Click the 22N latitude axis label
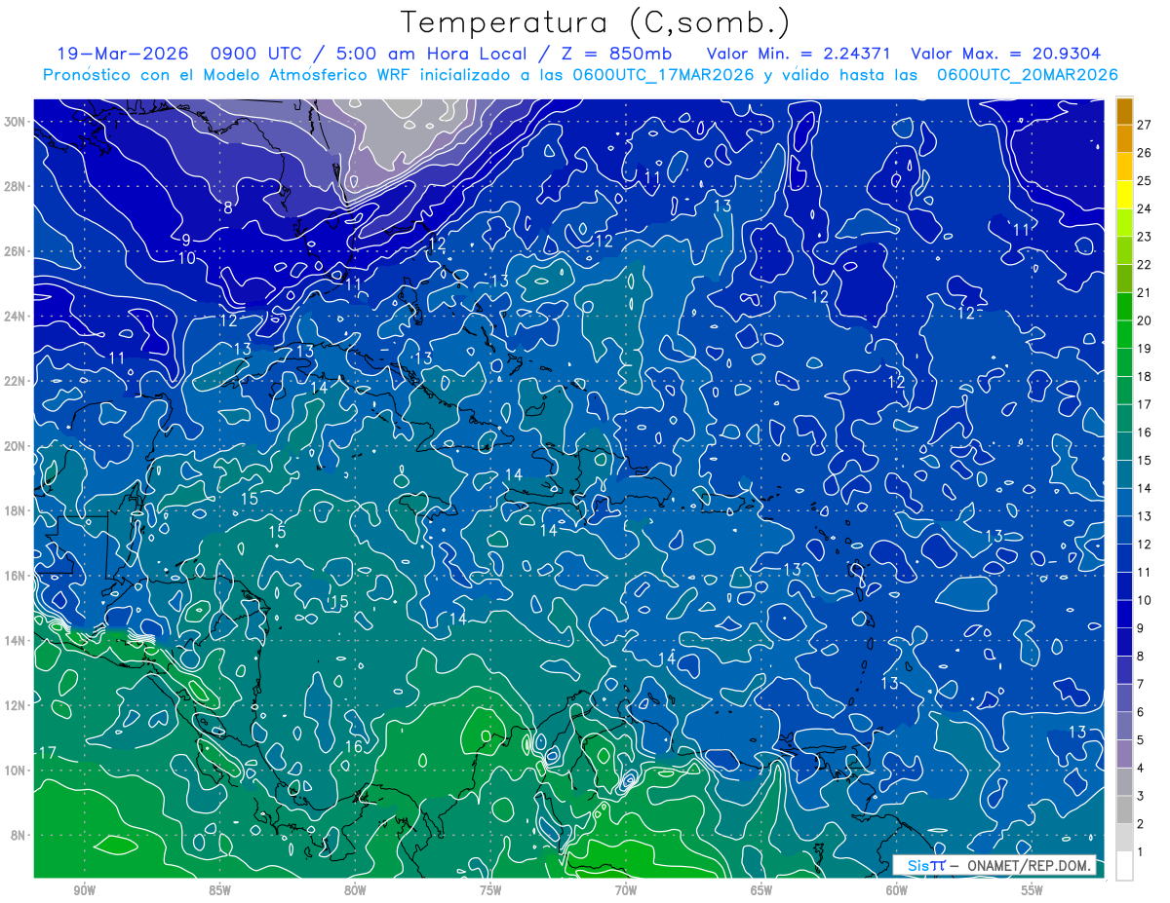 (x=15, y=381)
